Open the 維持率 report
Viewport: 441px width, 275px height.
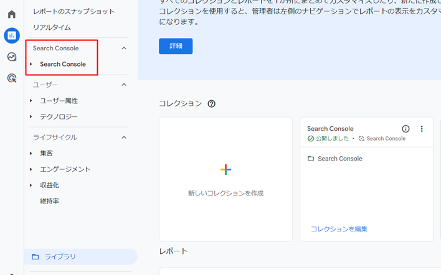[49, 201]
